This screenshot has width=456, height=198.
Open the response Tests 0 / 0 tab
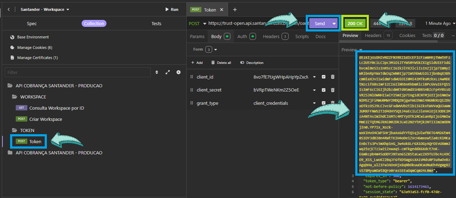click(433, 35)
